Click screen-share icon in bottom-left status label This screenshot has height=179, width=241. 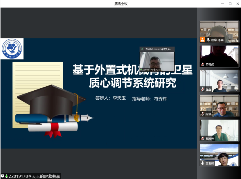2,176
